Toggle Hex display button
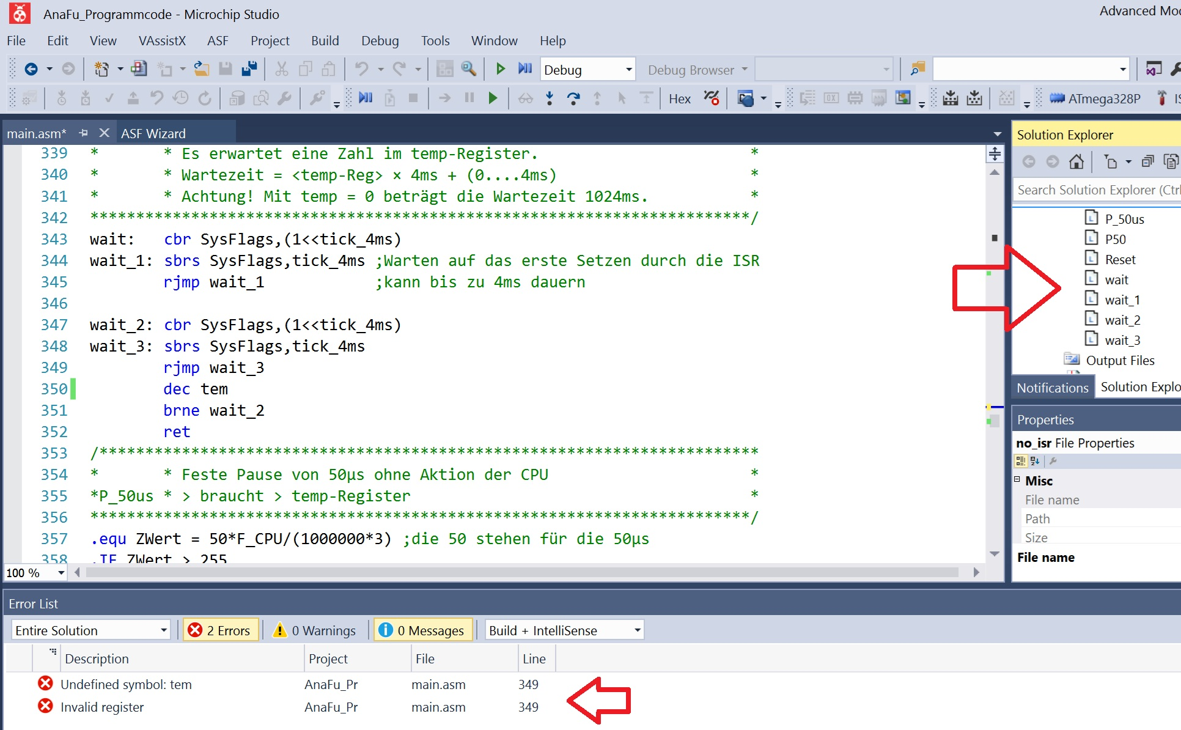Screen dimensions: 1181x730 point(679,98)
